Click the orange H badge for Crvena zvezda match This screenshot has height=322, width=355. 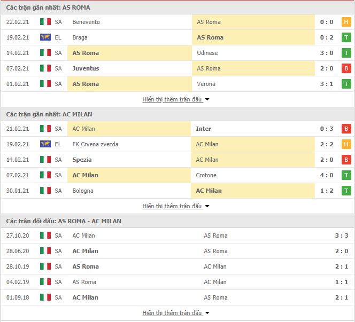pyautogui.click(x=346, y=144)
